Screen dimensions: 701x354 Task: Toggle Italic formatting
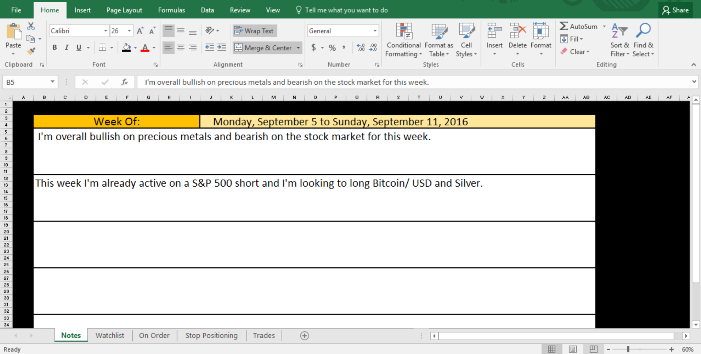tap(67, 47)
